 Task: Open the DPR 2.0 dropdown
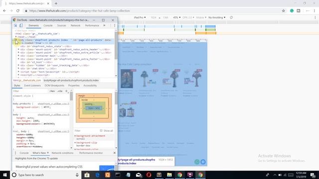pos(188,17)
